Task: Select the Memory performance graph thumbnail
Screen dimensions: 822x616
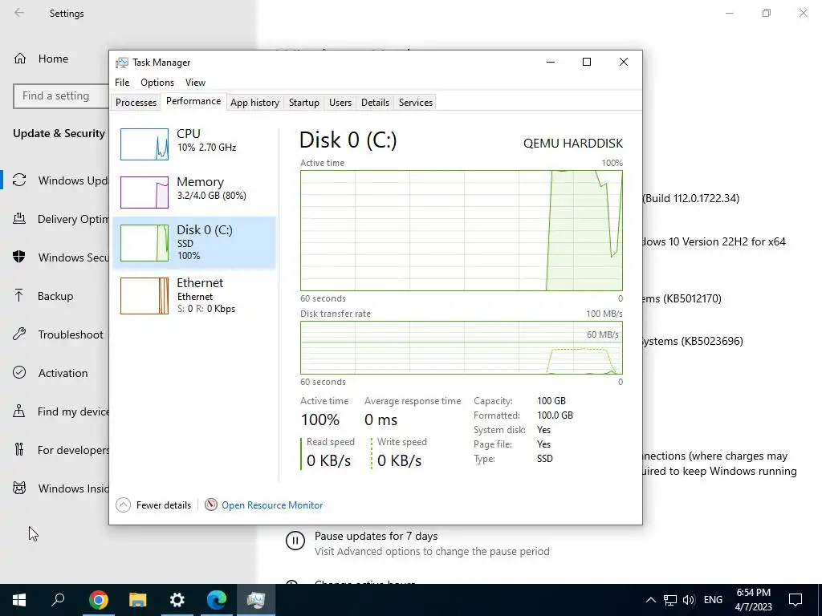Action: (144, 192)
